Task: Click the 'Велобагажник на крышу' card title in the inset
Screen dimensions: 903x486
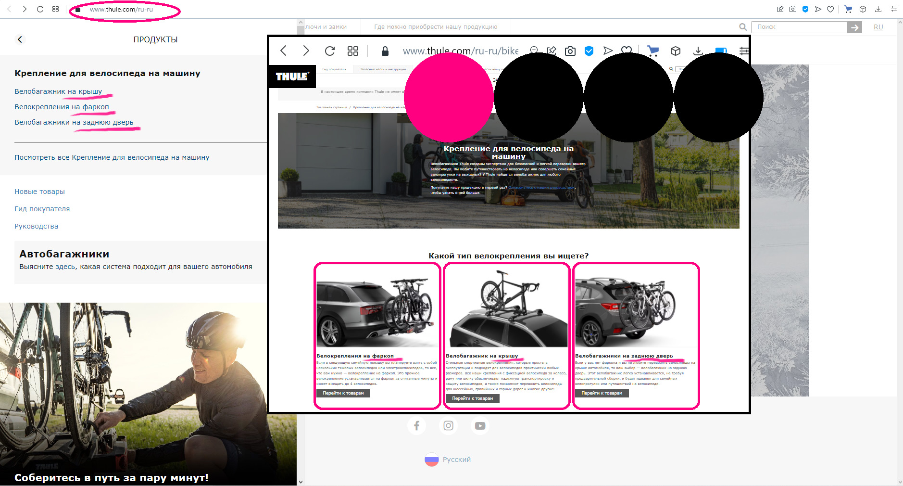Action: point(482,356)
